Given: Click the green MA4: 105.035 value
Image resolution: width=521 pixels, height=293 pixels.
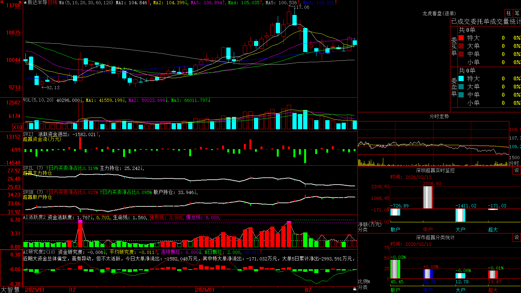Looking at the screenshot, I should (x=244, y=3).
